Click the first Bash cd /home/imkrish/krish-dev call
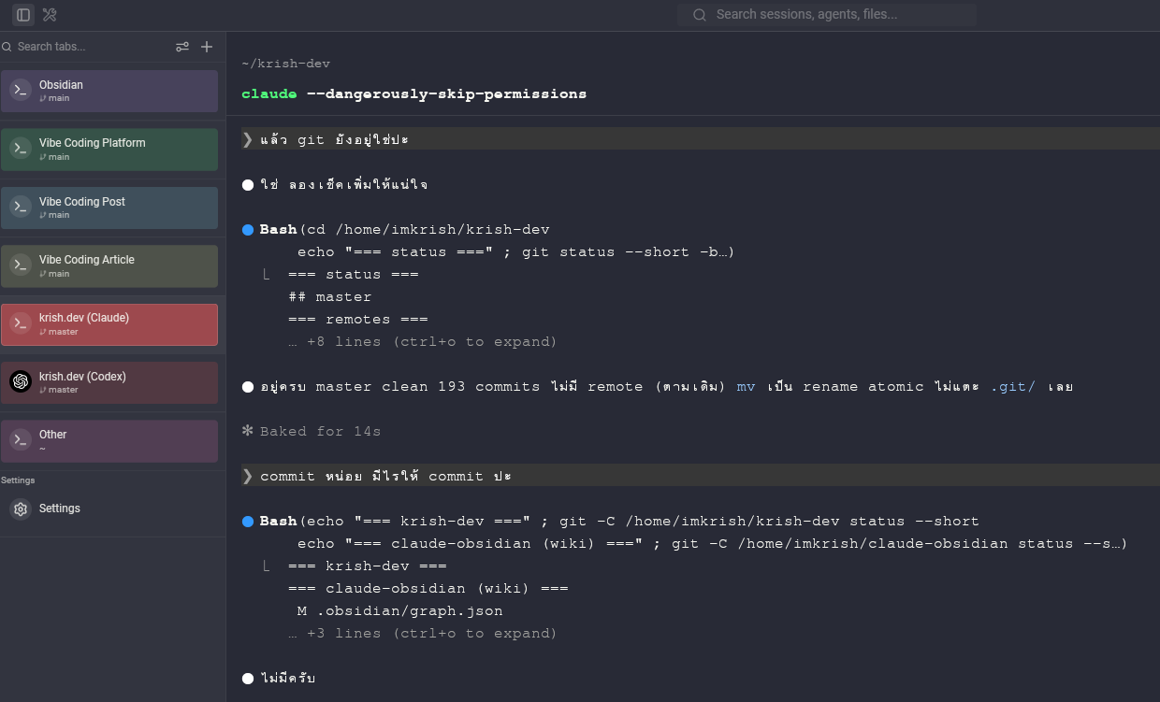Screen dimensions: 1160x702 tap(404, 229)
